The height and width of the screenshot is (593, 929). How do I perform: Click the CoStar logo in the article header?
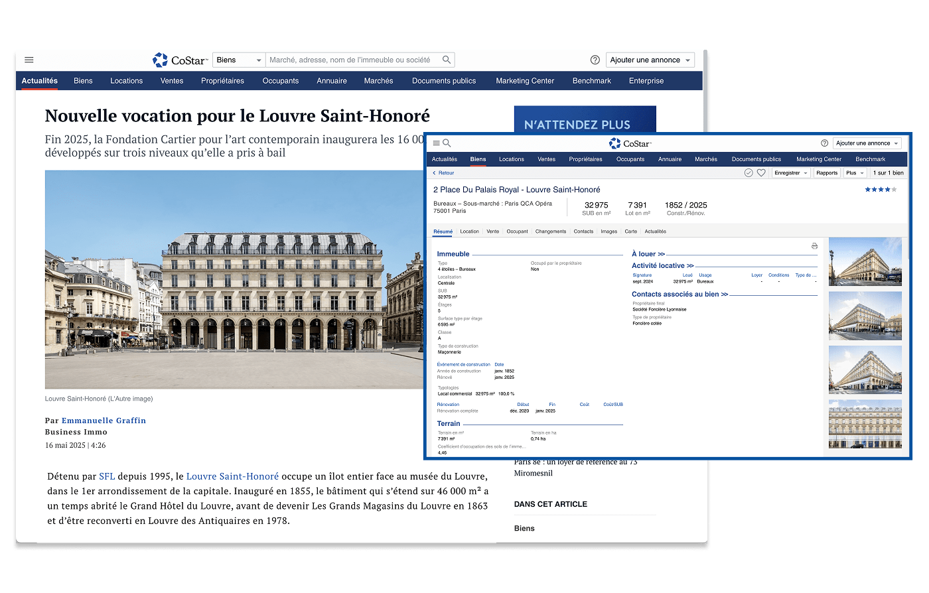point(180,60)
